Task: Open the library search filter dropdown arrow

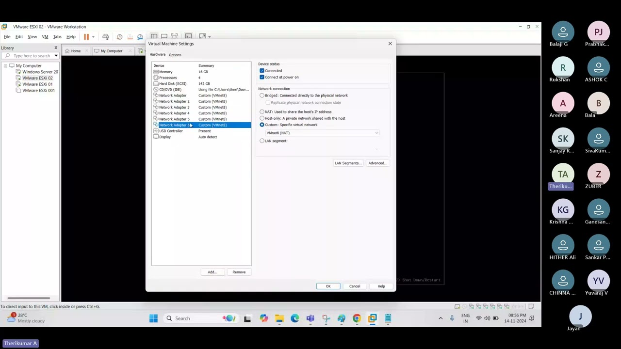Action: tap(56, 56)
